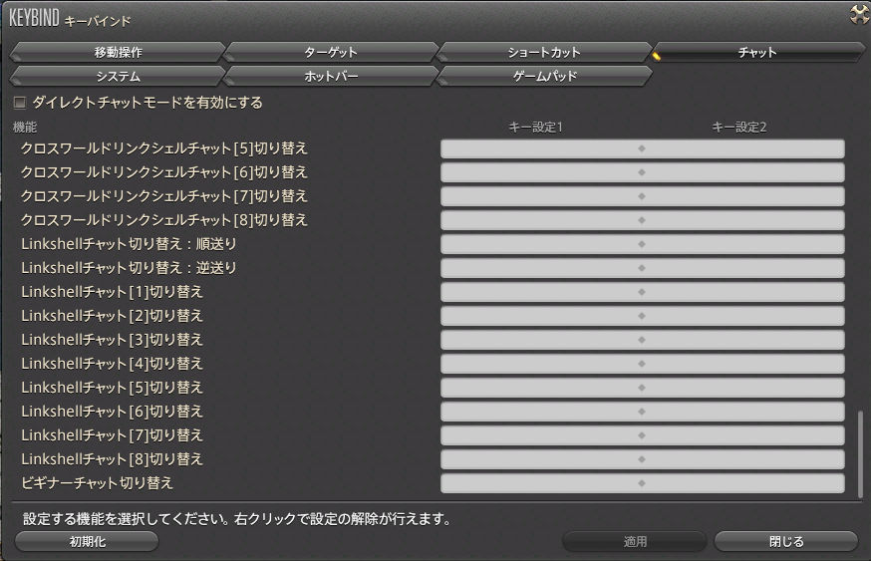
Task: Set キー設定1 for Linkshellチャット[6]切り替え
Action: click(540, 412)
